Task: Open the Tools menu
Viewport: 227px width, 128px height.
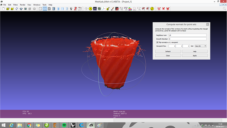Action: [x=44, y=5]
